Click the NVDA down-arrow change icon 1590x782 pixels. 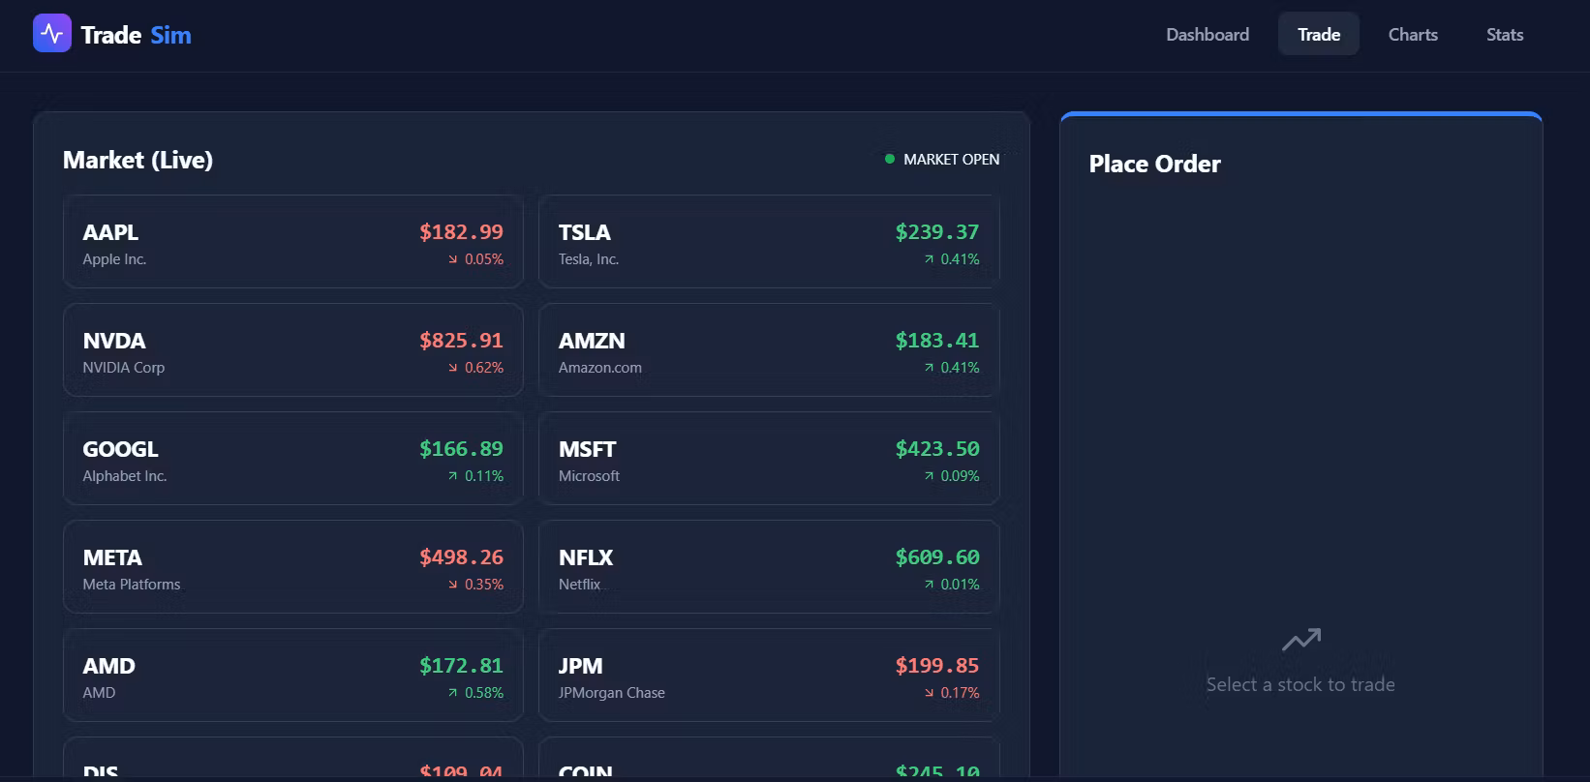coord(452,368)
